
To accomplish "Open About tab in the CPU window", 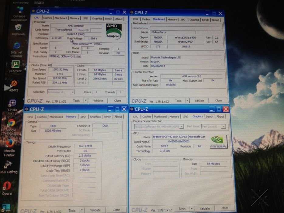I will click(x=119, y=19).
